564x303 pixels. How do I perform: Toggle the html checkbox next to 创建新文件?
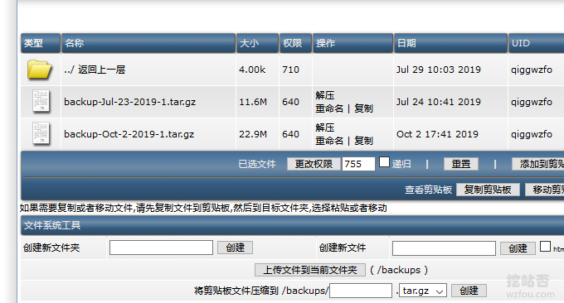(x=545, y=247)
